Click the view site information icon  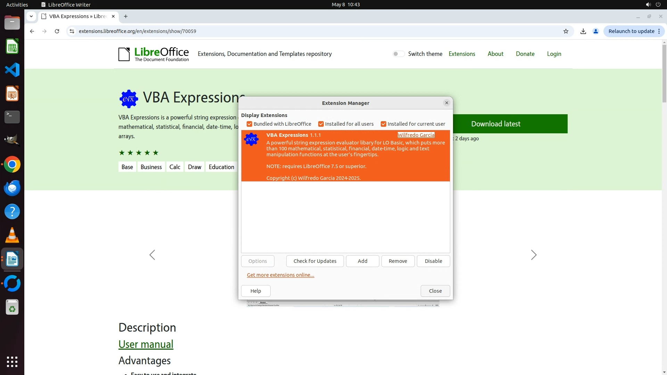point(72,31)
